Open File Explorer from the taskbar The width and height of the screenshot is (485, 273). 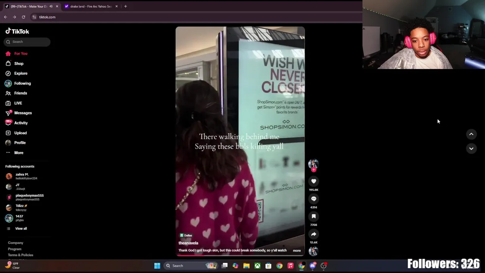246,266
